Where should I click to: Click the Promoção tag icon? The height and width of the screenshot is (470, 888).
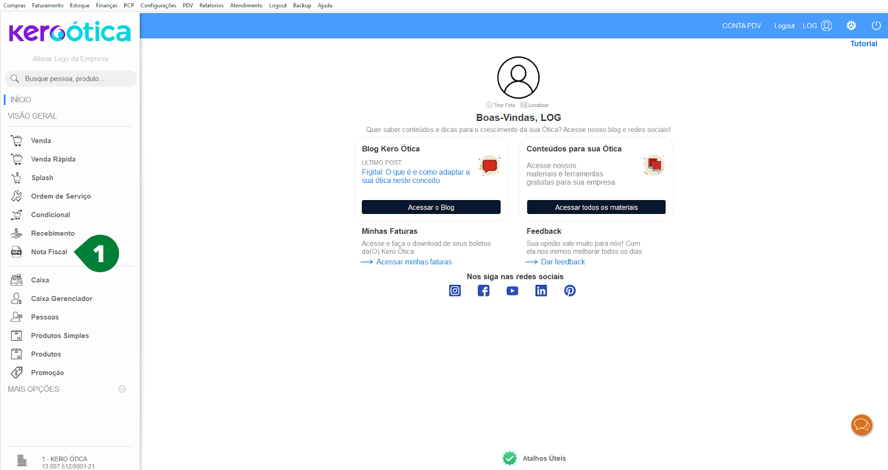[x=17, y=372]
